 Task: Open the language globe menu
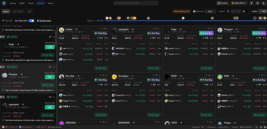tap(258, 3)
